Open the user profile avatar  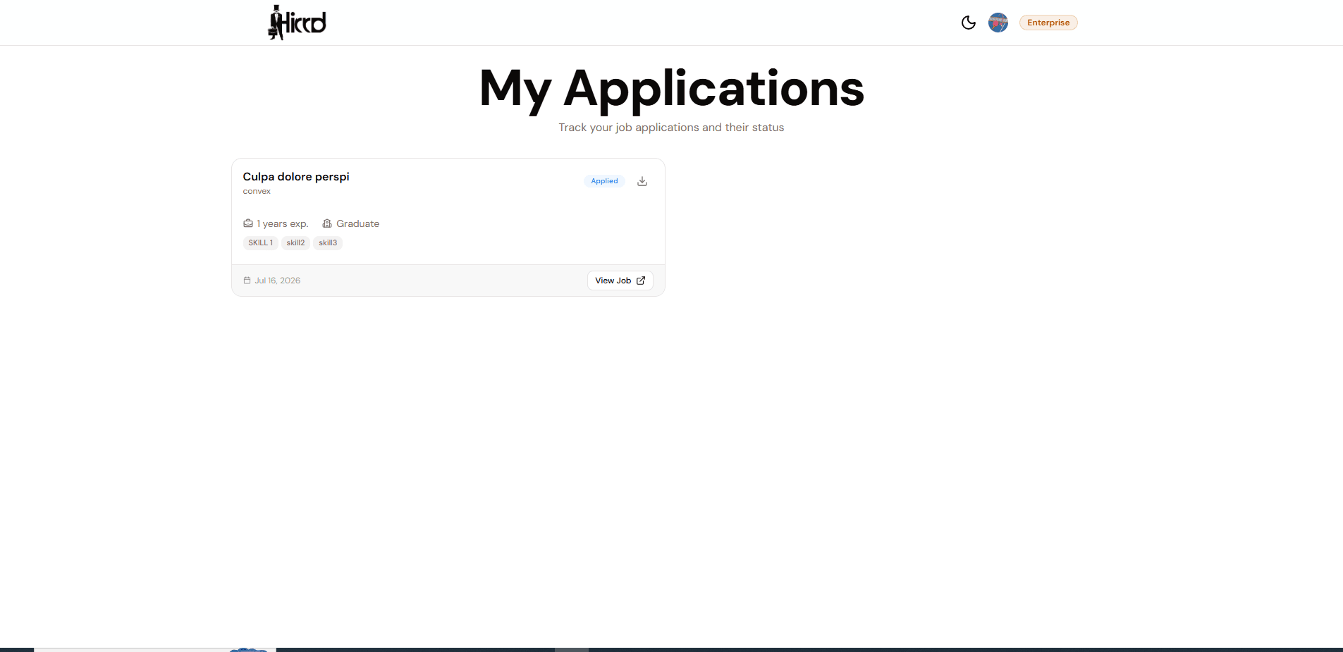tap(998, 23)
